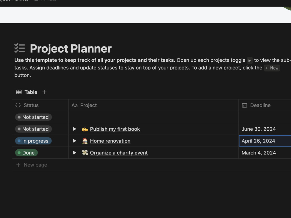Click the Deadline calendar icon
This screenshot has height=218, width=291.
(x=244, y=105)
